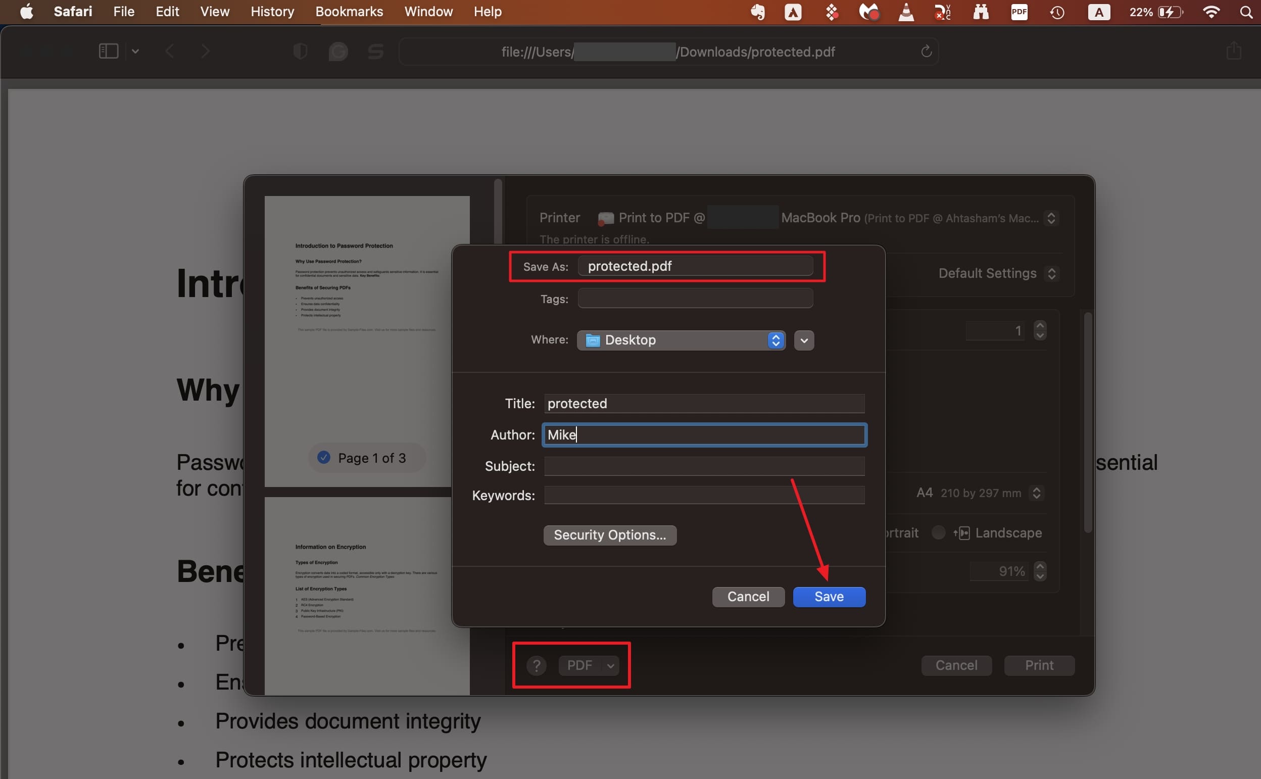Click the Tags field

pos(695,298)
